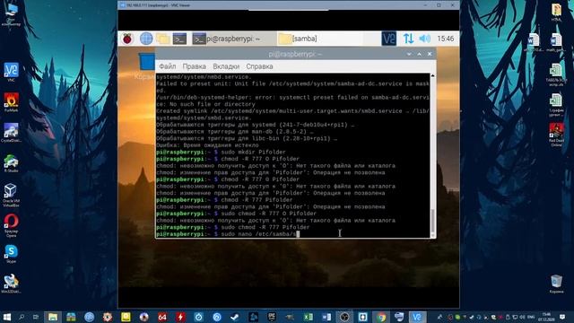The height and width of the screenshot is (323, 574).
Task: Open the ТАБЕЛЬ Excel file on the desktop
Action: (556, 74)
